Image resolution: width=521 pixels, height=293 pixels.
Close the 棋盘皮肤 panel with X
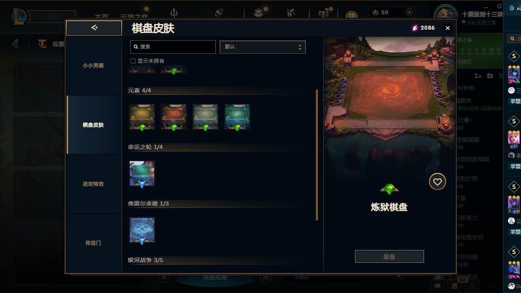click(448, 28)
